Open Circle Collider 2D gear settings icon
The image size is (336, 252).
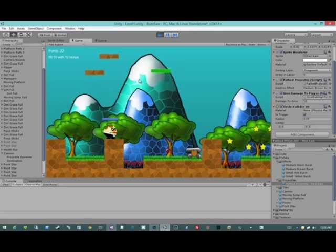click(x=330, y=106)
